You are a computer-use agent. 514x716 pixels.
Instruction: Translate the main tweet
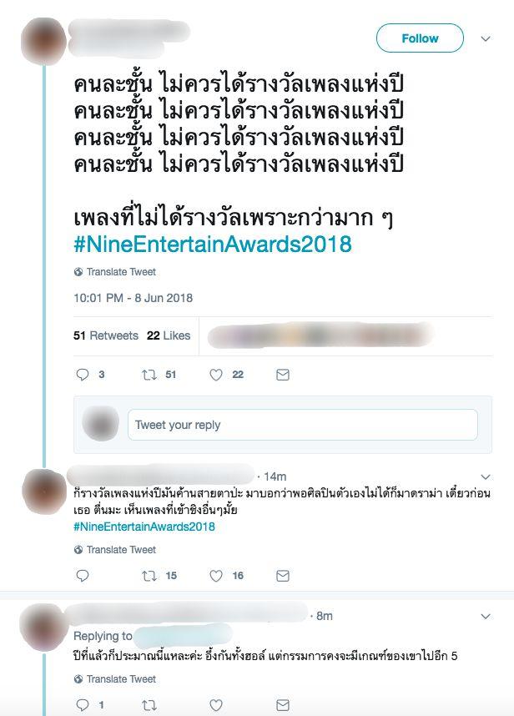(115, 272)
